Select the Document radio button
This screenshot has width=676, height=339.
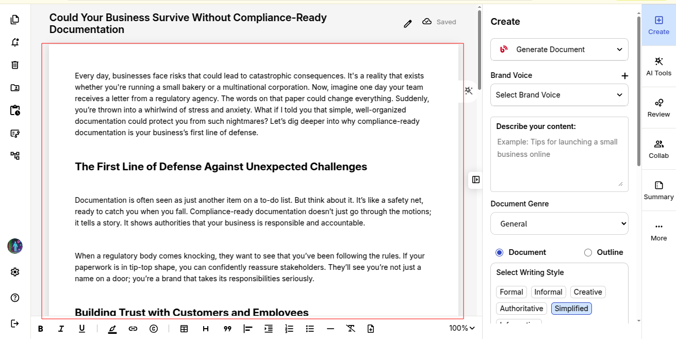tap(499, 252)
